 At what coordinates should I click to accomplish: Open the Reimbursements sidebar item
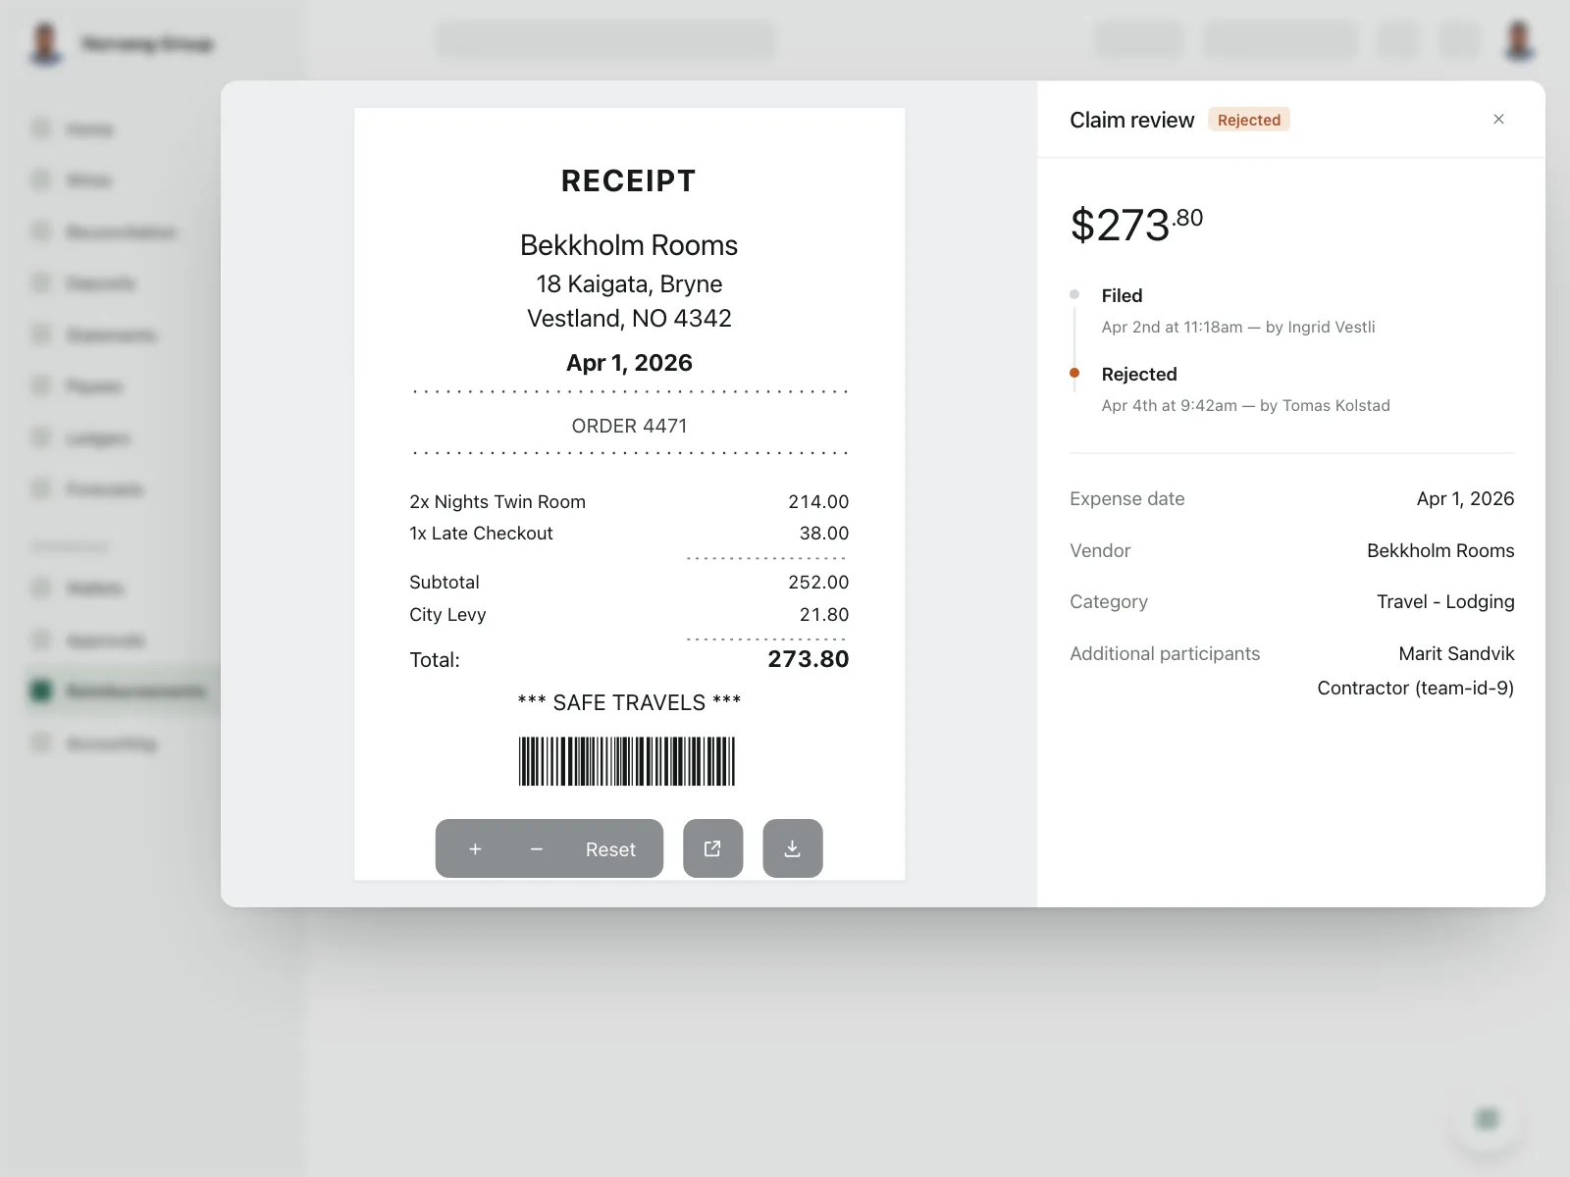click(123, 691)
